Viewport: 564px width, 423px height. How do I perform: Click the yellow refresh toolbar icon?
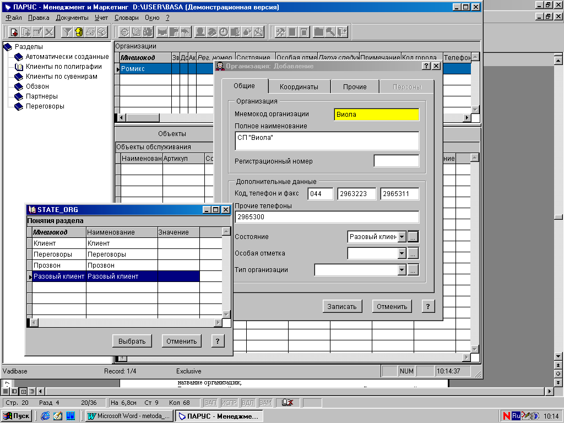click(x=79, y=32)
